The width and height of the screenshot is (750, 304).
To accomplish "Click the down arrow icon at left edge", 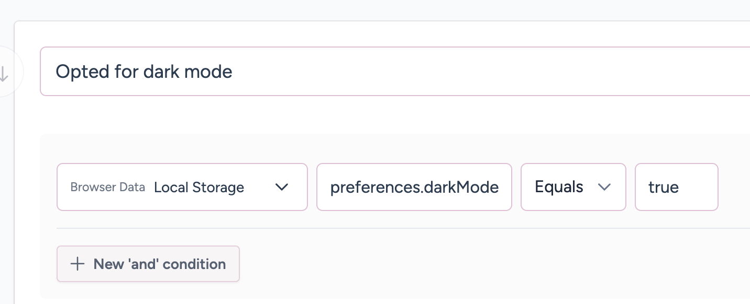I will (x=4, y=73).
